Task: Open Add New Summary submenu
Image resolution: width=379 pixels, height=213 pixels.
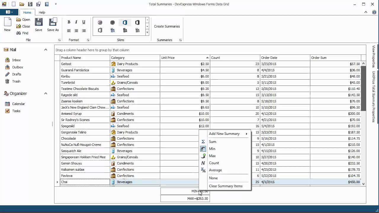Action: click(225, 134)
